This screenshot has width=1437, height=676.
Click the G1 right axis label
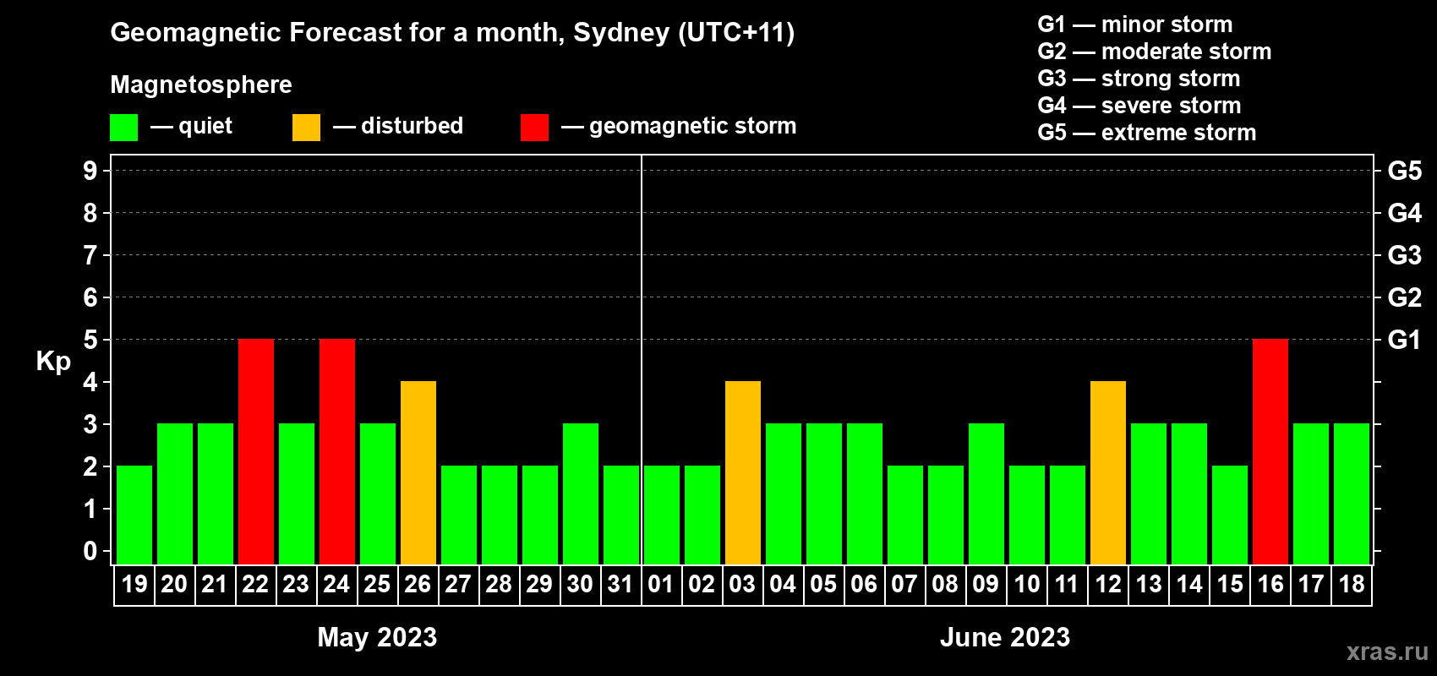tap(1405, 340)
